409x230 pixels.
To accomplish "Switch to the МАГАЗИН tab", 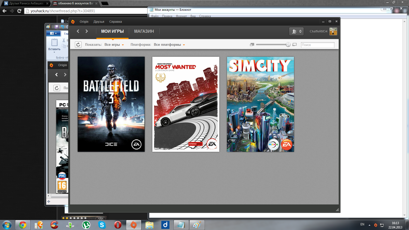I will (144, 31).
